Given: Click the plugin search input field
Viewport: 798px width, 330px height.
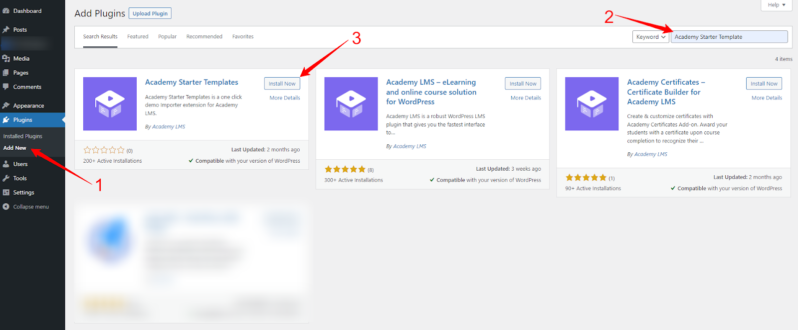Looking at the screenshot, I should 729,37.
